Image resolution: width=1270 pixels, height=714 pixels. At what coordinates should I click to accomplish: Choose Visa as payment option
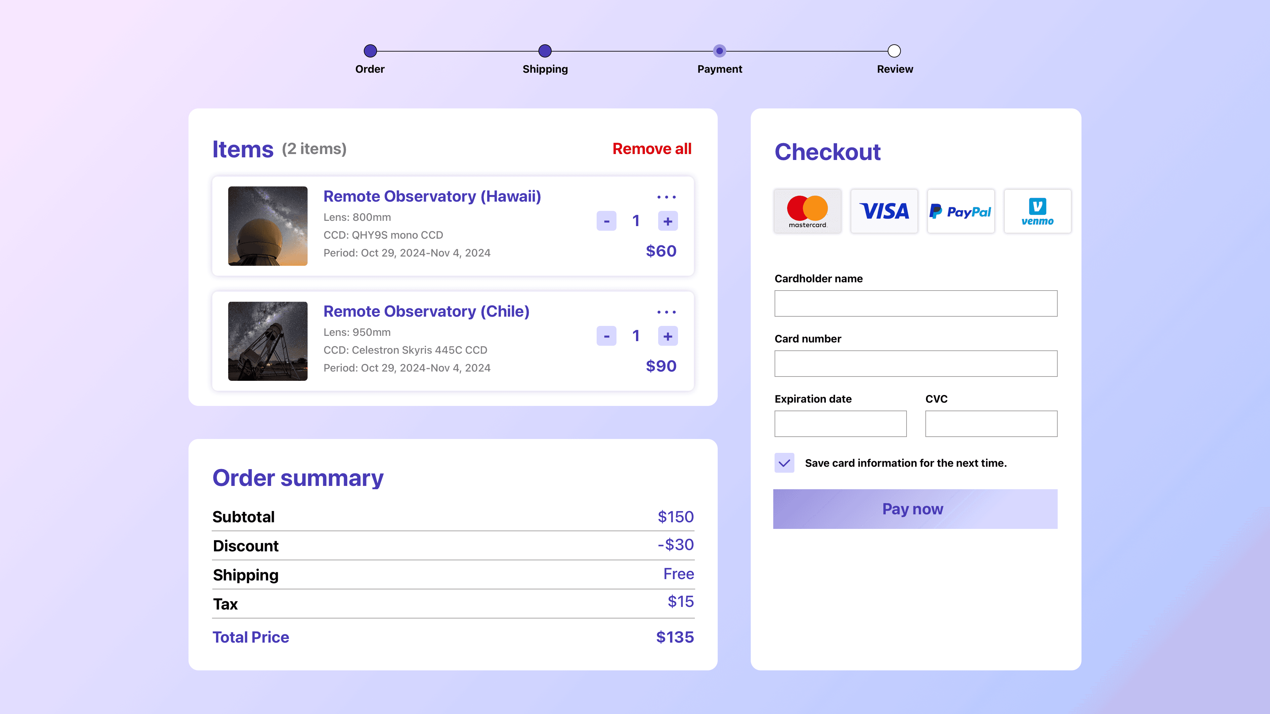(x=884, y=211)
